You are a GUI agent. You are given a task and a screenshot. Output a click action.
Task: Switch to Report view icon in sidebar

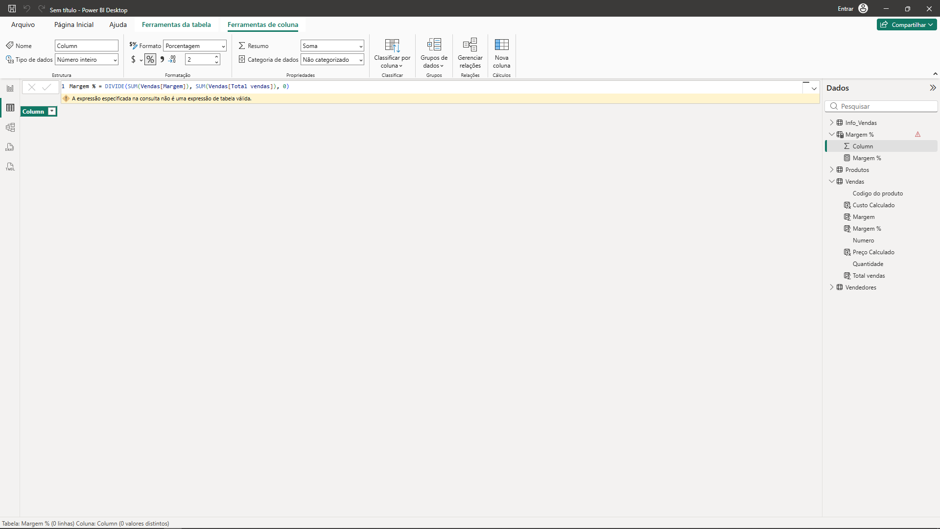pos(10,88)
